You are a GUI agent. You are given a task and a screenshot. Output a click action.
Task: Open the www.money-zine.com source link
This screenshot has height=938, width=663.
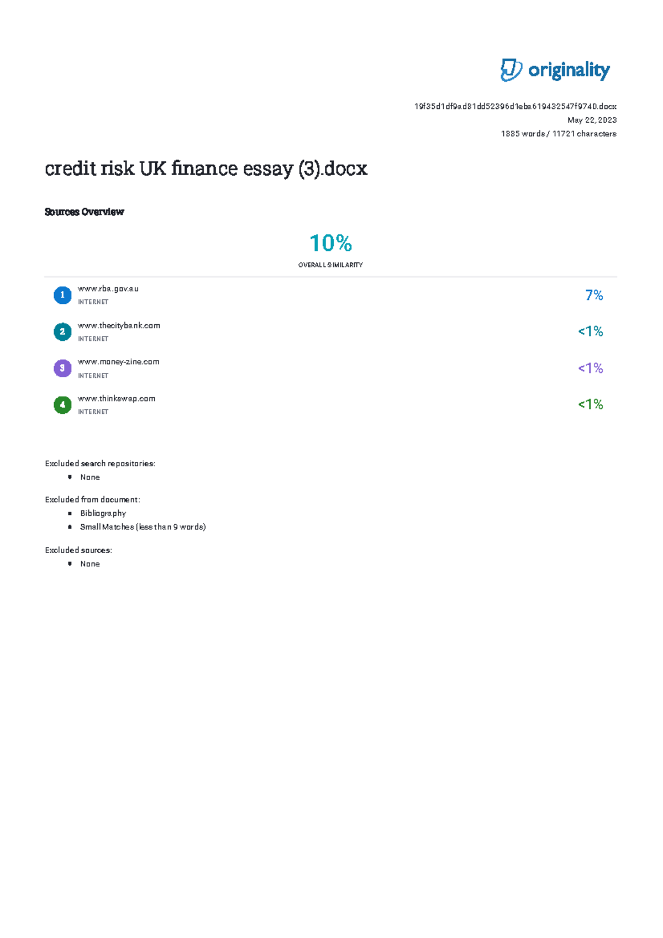click(x=118, y=362)
